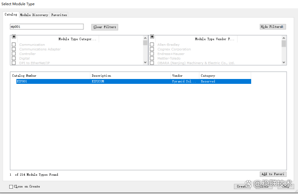Sort results by Catalog Number column
This screenshot has width=298, height=194.
[x=50, y=76]
